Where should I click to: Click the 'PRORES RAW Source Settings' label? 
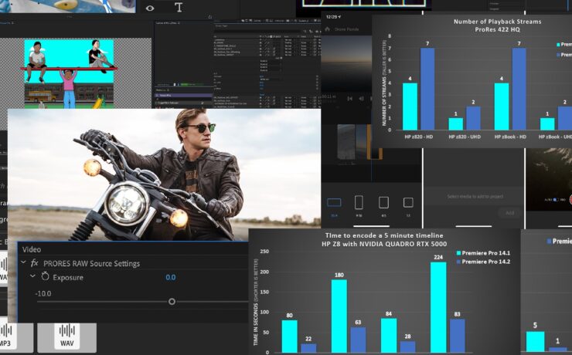click(91, 264)
